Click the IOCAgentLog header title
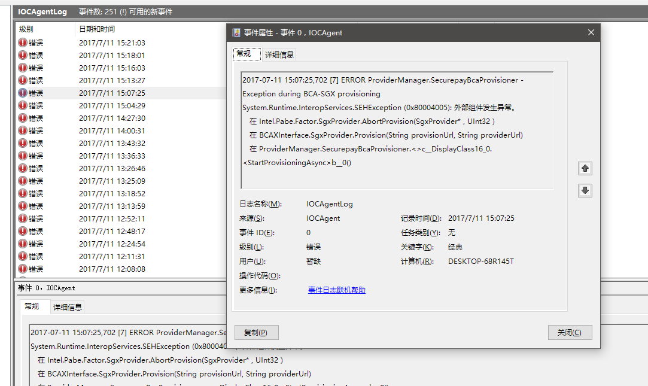 pos(42,11)
